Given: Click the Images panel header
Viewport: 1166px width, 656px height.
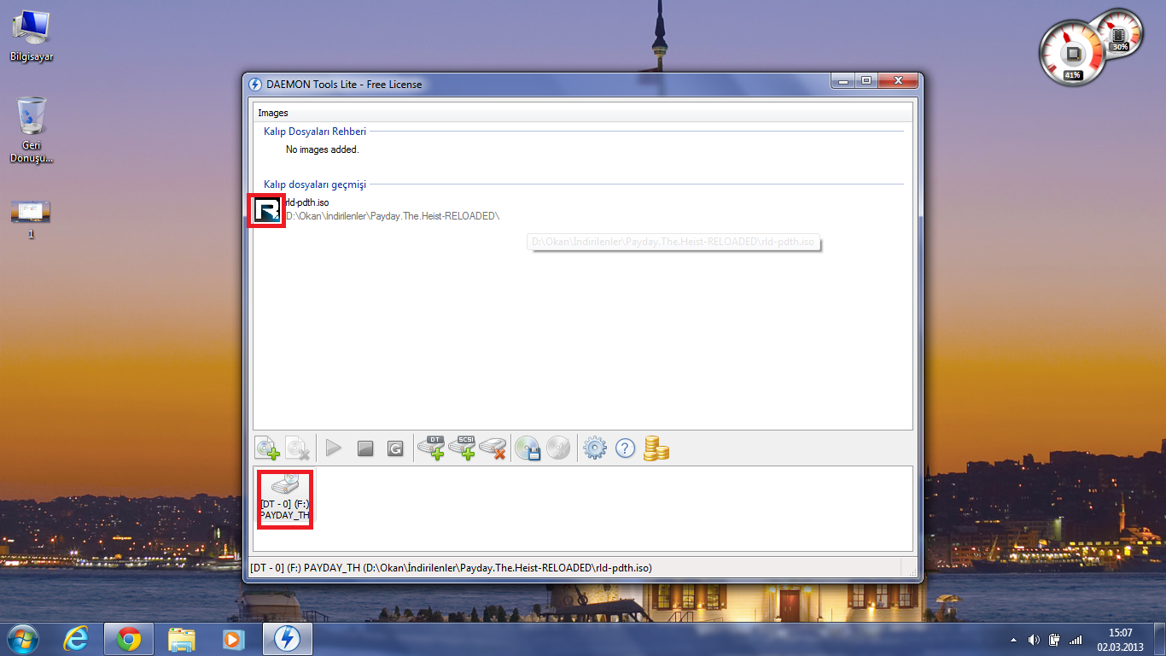Looking at the screenshot, I should (583, 113).
